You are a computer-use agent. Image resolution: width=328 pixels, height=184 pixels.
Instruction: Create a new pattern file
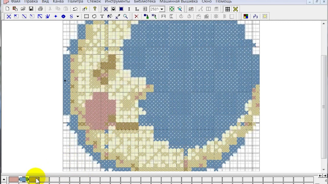[7, 9]
